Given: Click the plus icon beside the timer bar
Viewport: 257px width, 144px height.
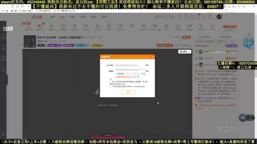Looking at the screenshot, I should (128, 137).
